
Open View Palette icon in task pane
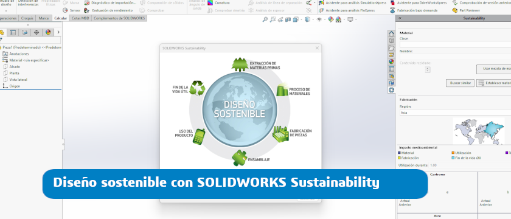391,55
